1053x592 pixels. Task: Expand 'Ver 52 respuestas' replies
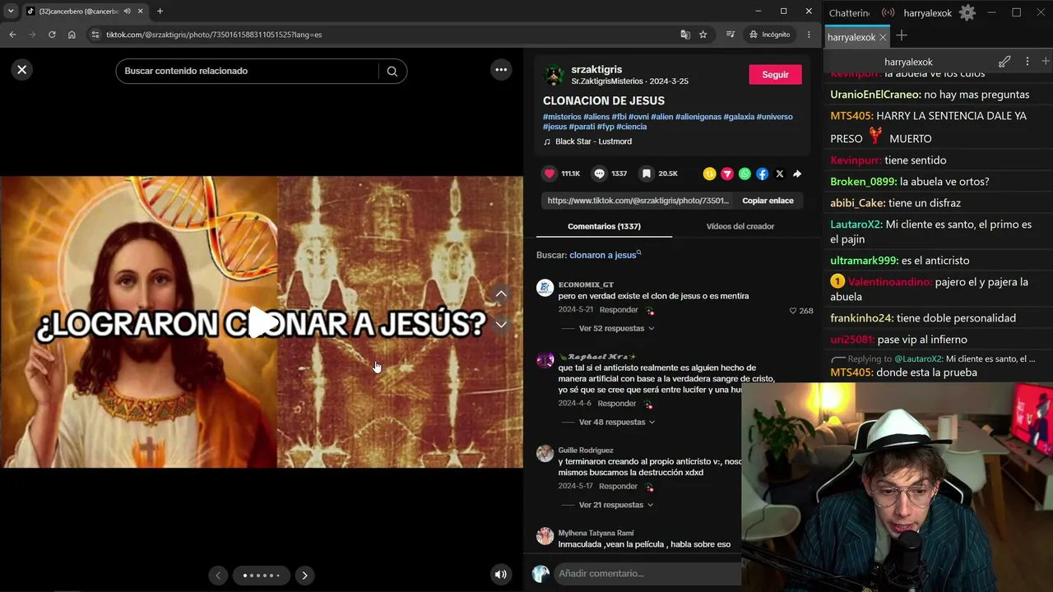[x=616, y=328]
